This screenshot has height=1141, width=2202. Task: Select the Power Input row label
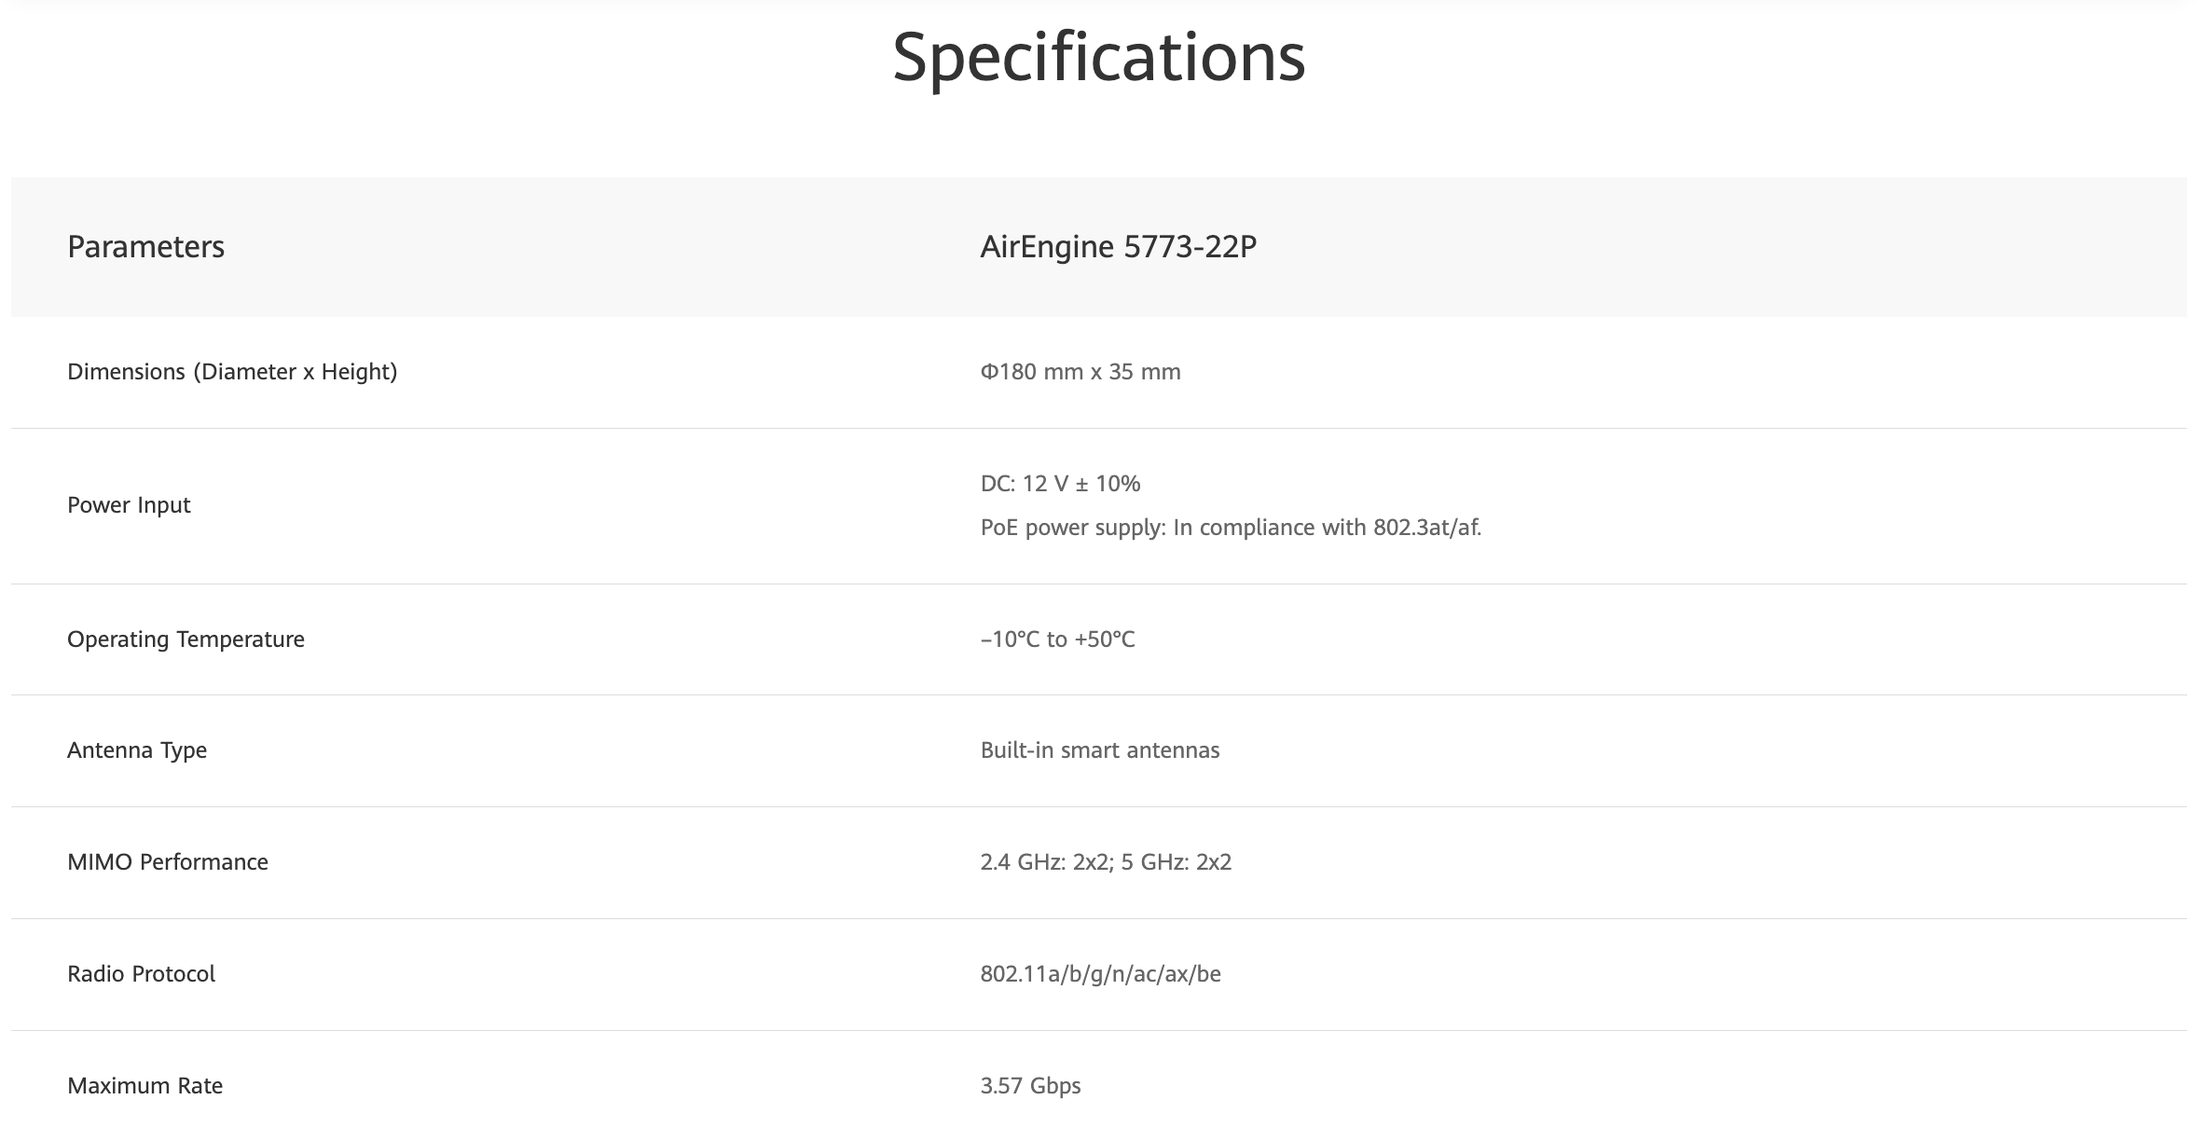tap(129, 505)
